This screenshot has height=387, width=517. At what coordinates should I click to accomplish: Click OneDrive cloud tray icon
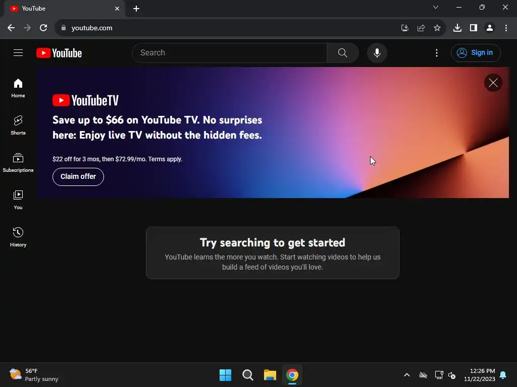pos(423,375)
